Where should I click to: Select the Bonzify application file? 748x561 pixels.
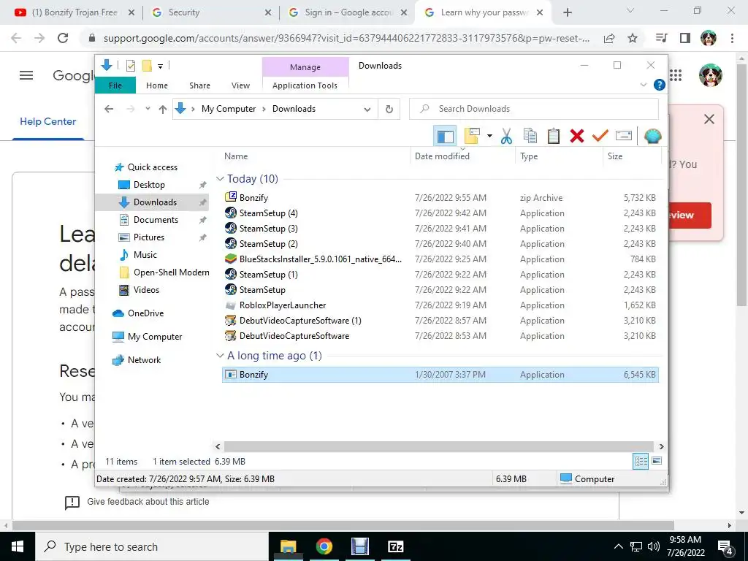pos(440,375)
